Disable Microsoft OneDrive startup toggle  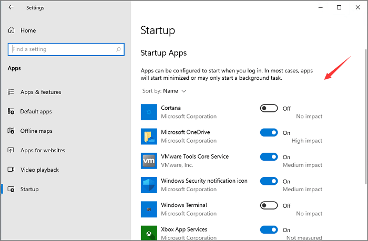tap(269, 133)
